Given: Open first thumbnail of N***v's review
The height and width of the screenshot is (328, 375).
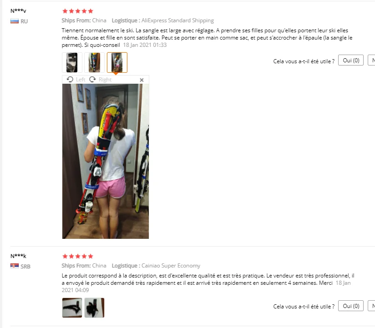Looking at the screenshot, I should (x=72, y=62).
